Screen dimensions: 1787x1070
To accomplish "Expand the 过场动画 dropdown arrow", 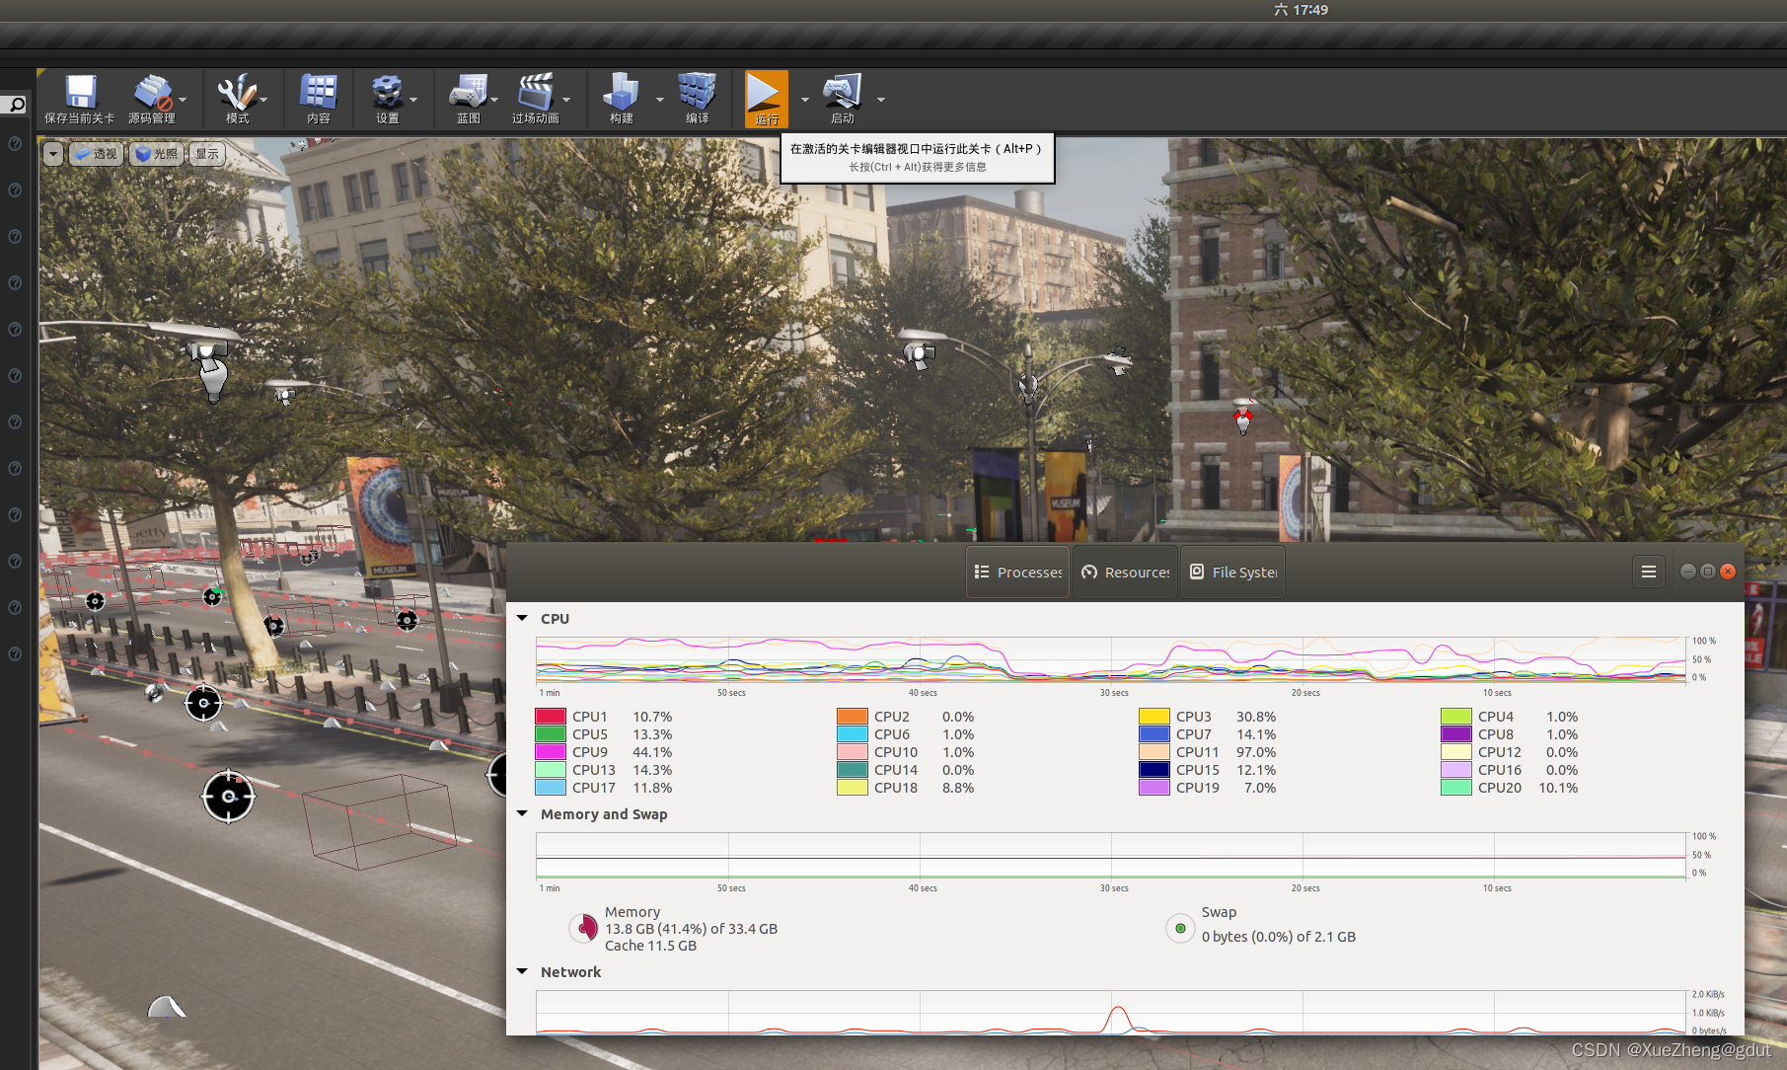I will pos(566,99).
